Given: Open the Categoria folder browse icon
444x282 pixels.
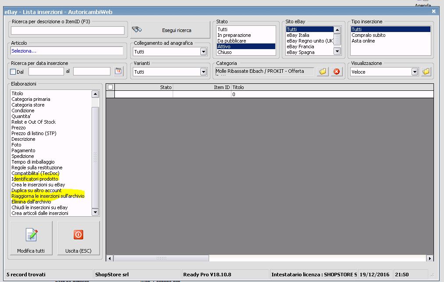Looking at the screenshot, I should pyautogui.click(x=323, y=71).
